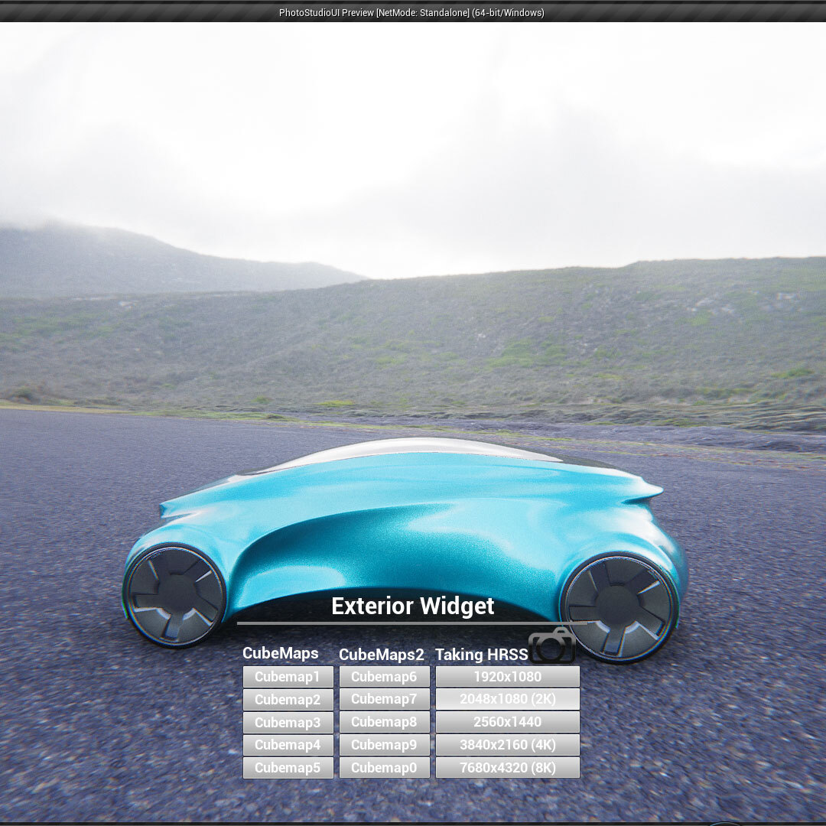Select the Cubemap1 button
826x826 pixels.
pyautogui.click(x=288, y=676)
